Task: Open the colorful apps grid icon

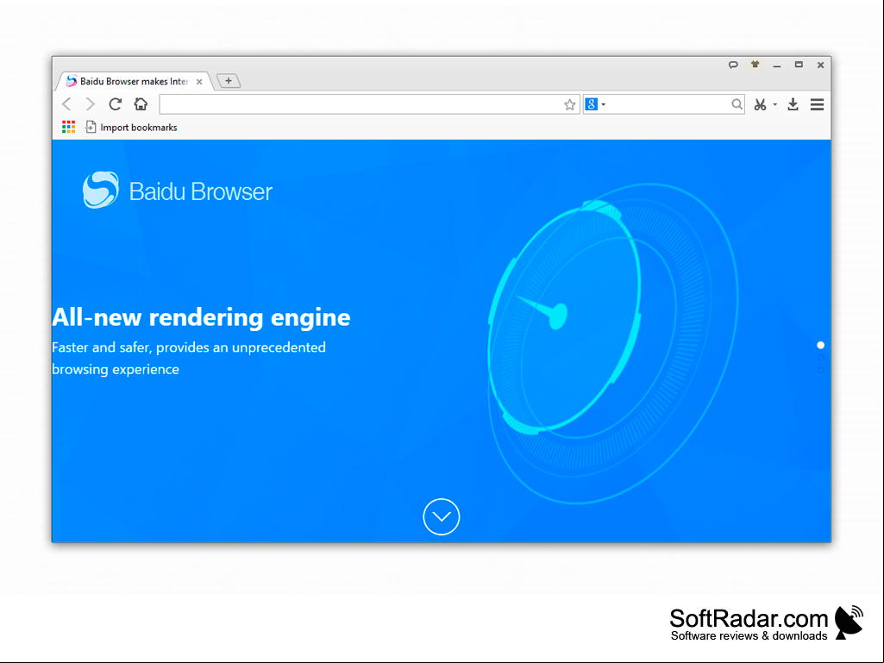Action: click(68, 128)
